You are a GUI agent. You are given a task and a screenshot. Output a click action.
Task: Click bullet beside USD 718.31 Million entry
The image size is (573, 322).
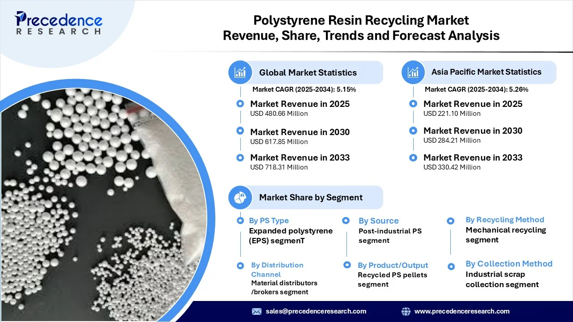click(x=240, y=157)
